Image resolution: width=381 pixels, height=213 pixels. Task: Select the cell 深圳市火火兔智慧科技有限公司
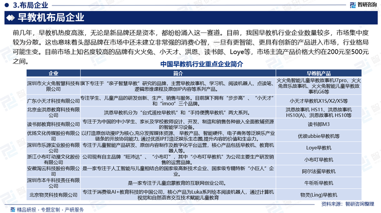53,86
